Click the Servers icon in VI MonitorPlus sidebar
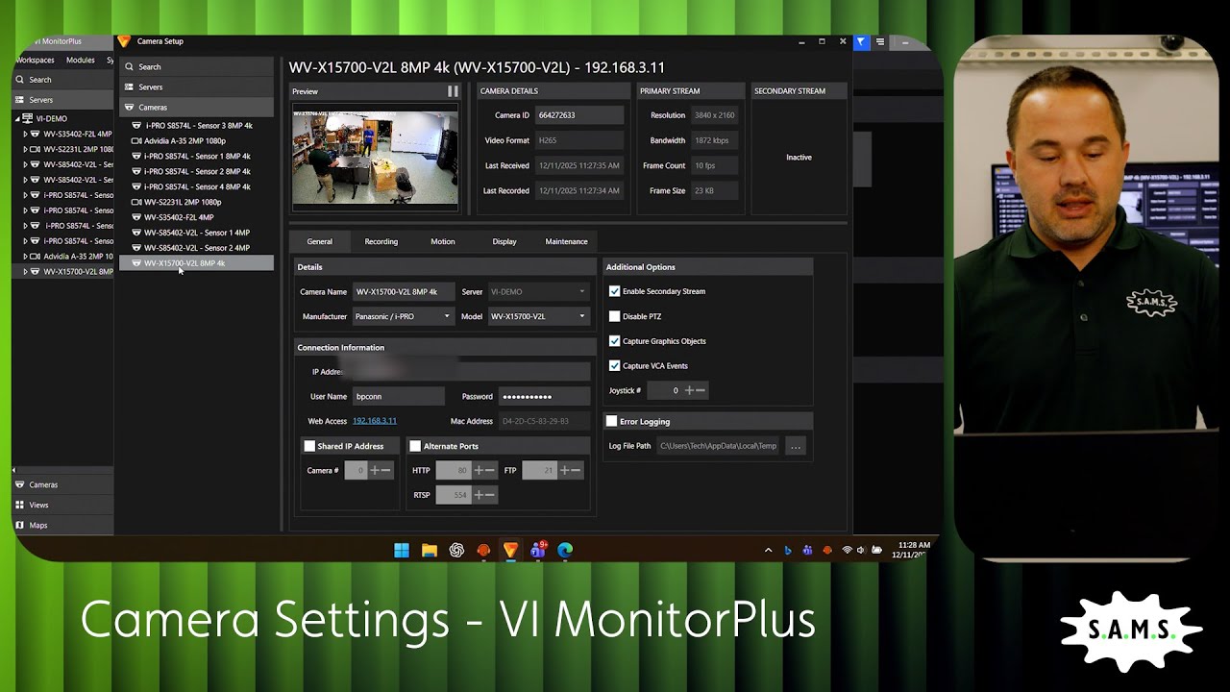 point(19,100)
